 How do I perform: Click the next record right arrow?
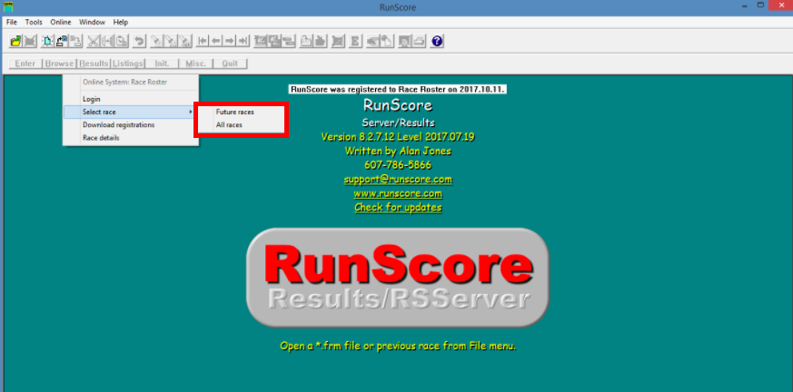[230, 41]
